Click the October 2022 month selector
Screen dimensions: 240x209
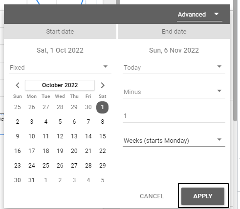[x=60, y=85]
